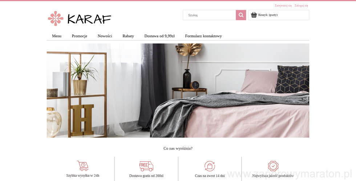Click the FREE delivery truck icon
This screenshot has height=181, width=356.
point(146,166)
